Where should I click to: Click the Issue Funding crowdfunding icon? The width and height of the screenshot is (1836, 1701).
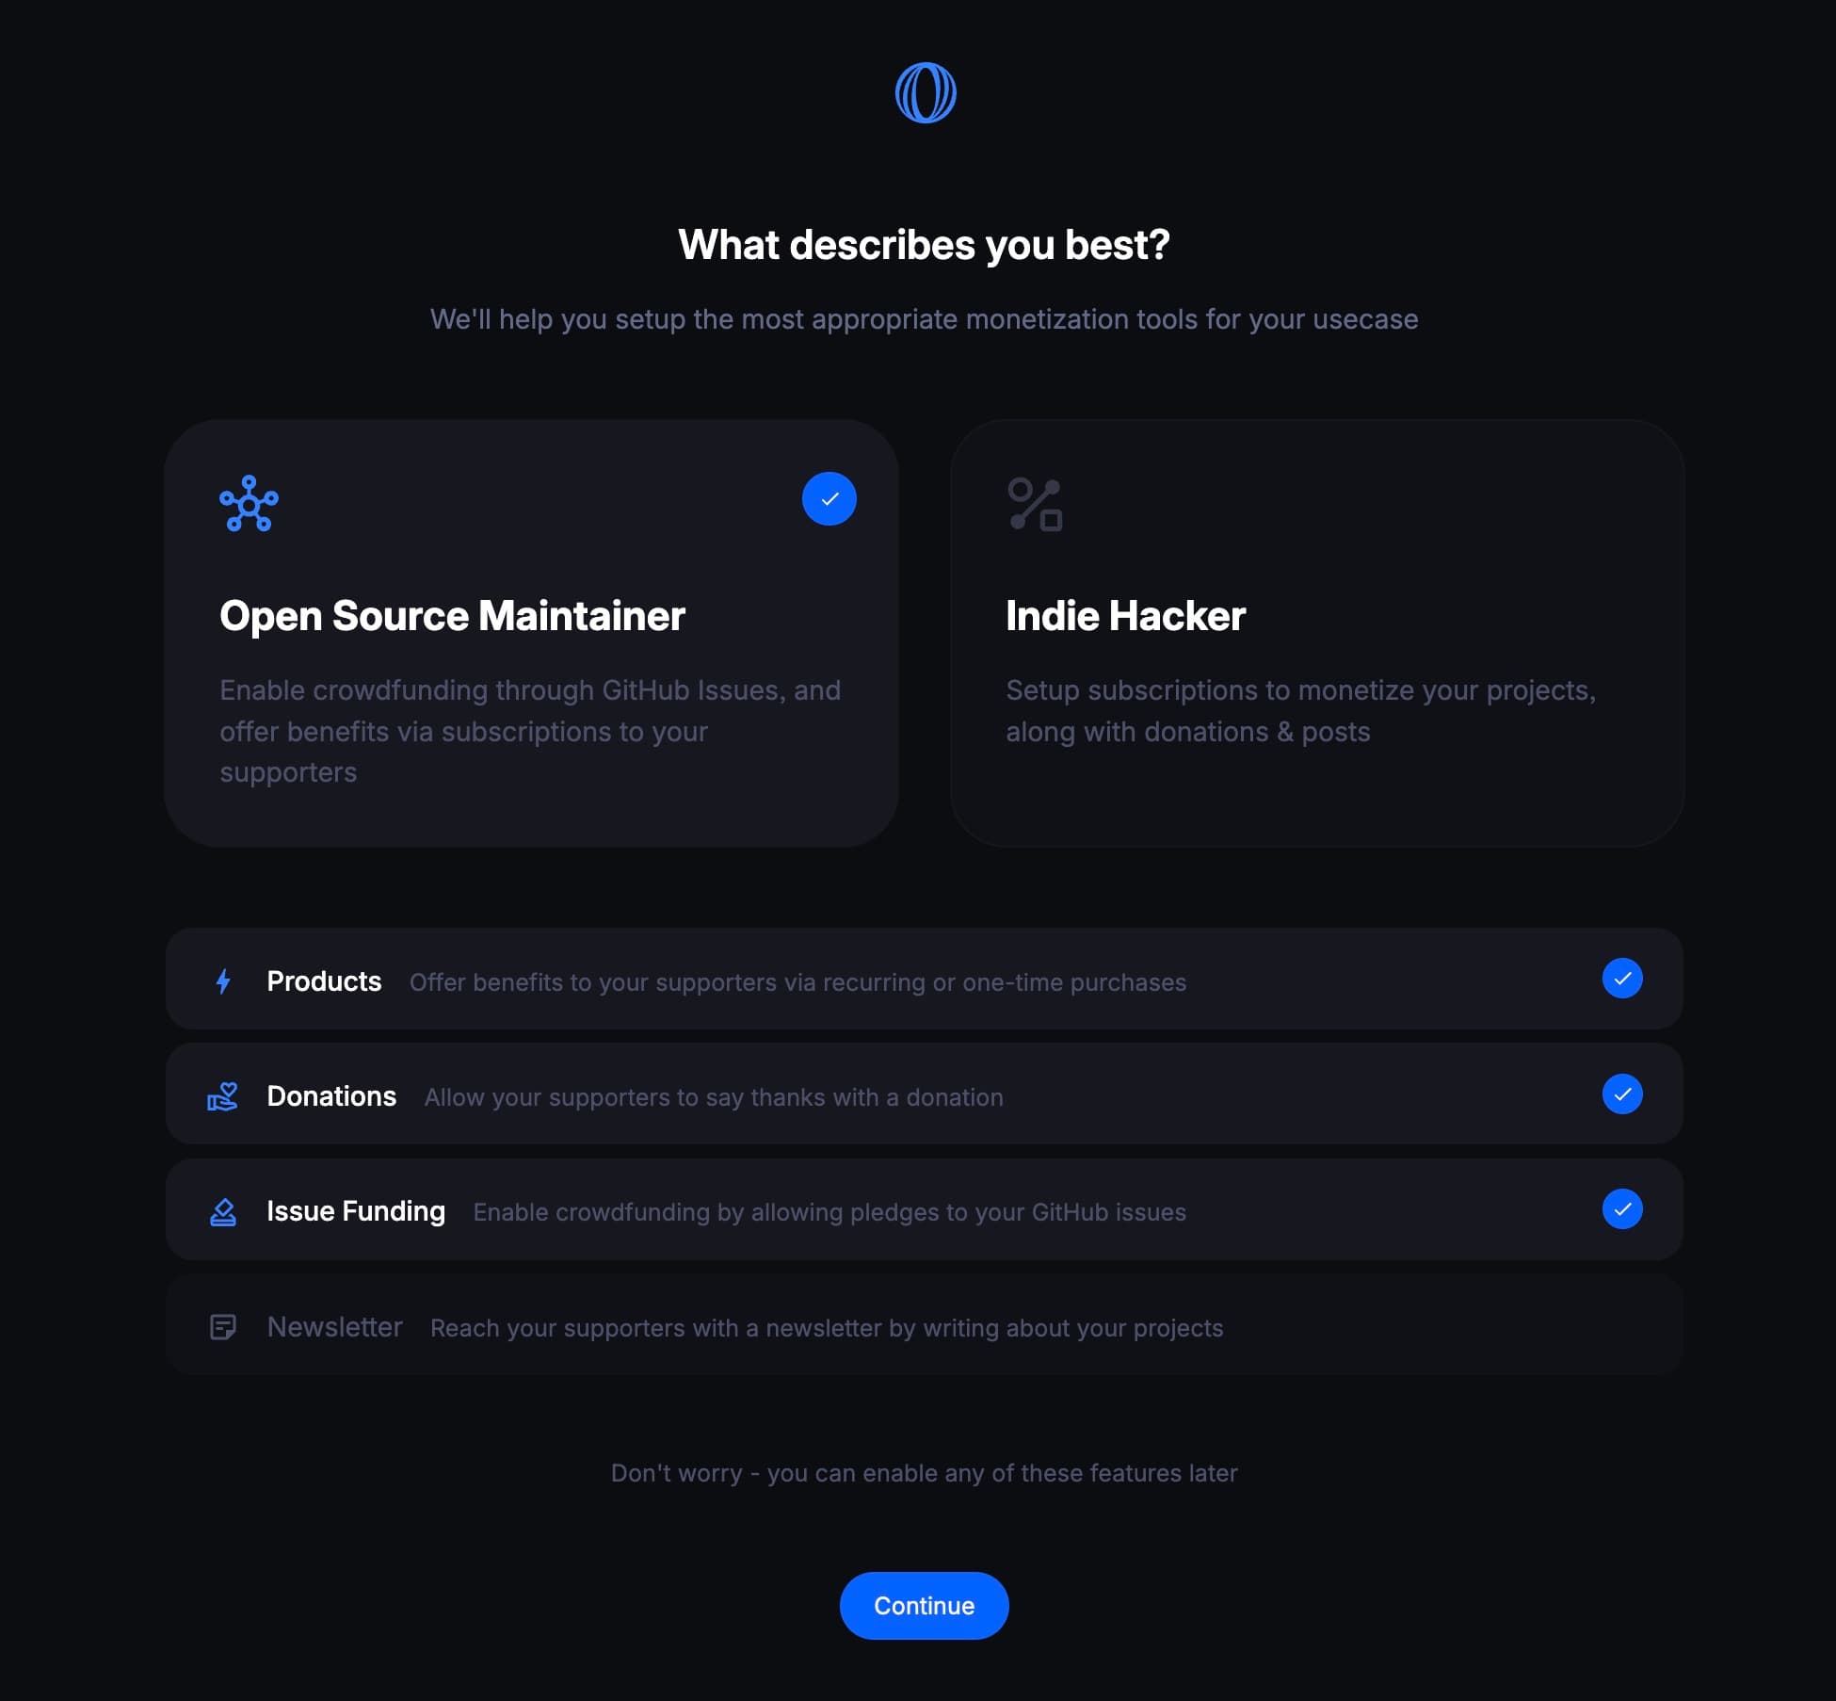tap(222, 1211)
